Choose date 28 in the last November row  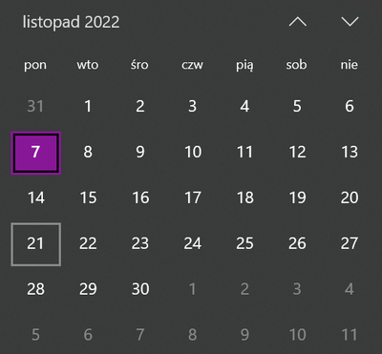36,289
